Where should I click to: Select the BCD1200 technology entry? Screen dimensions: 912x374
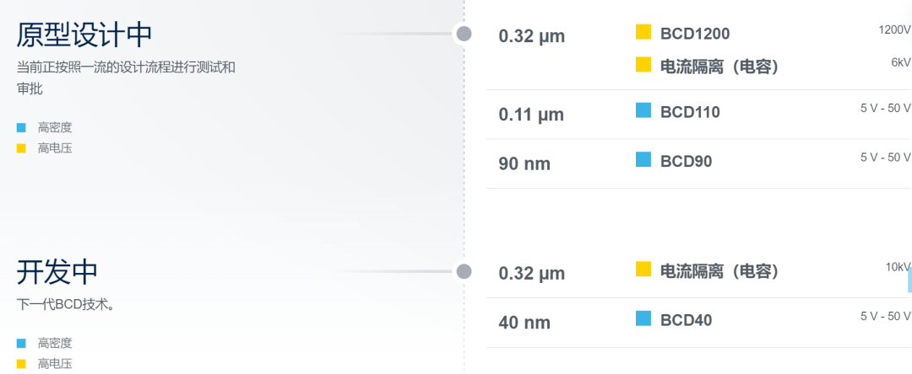[694, 34]
